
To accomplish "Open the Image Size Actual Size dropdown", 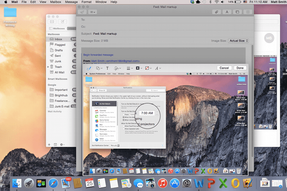I will pyautogui.click(x=238, y=40).
